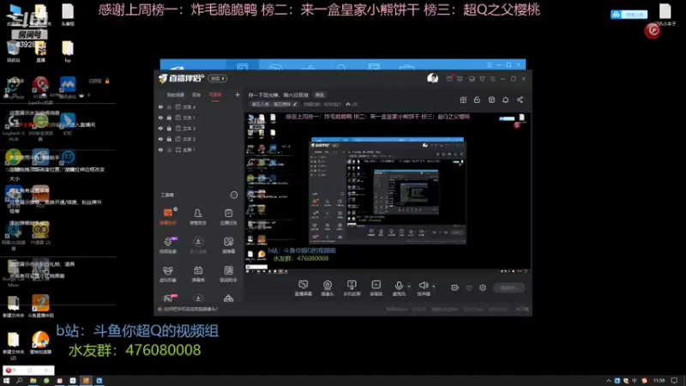Open the 歌词助手 tool
Screen dimensions: 686x386
[x=228, y=274]
